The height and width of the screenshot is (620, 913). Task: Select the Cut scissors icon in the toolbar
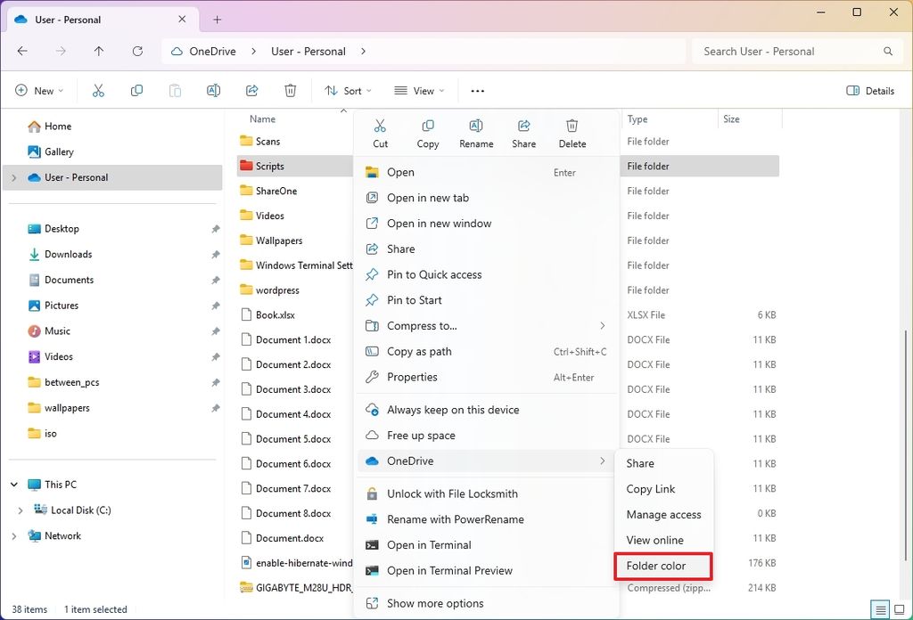98,90
